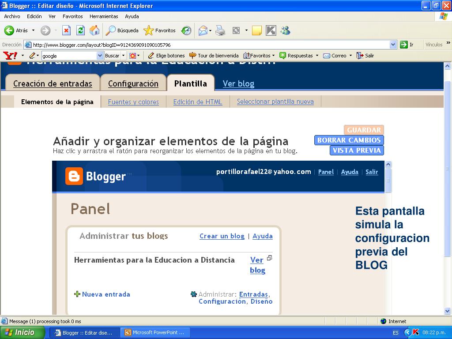Click the grey forward arrow icon
This screenshot has height=339, width=452.
pos(45,30)
